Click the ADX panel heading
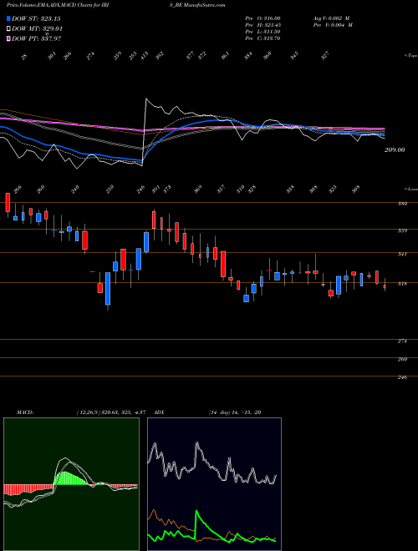This screenshot has height=551, width=418. click(159, 412)
